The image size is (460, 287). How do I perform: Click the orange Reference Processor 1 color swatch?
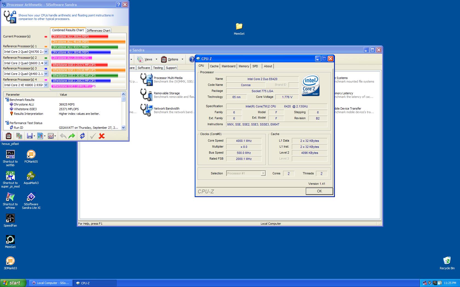(x=46, y=46)
